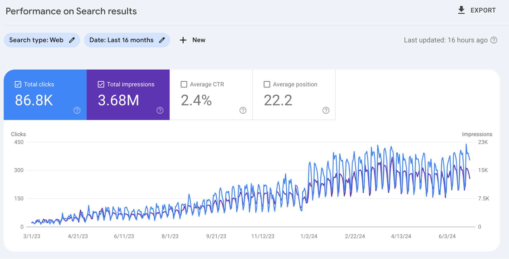Image resolution: width=509 pixels, height=259 pixels.
Task: Open help icon in Average CTR card
Action: 243,110
